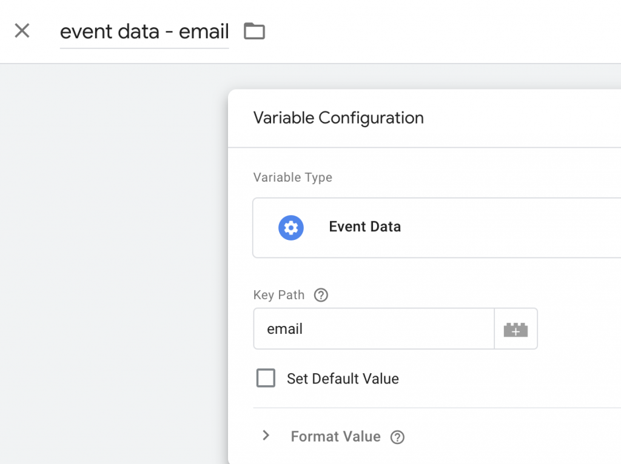621x464 pixels.
Task: Click the Key Path label
Action: coord(279,296)
